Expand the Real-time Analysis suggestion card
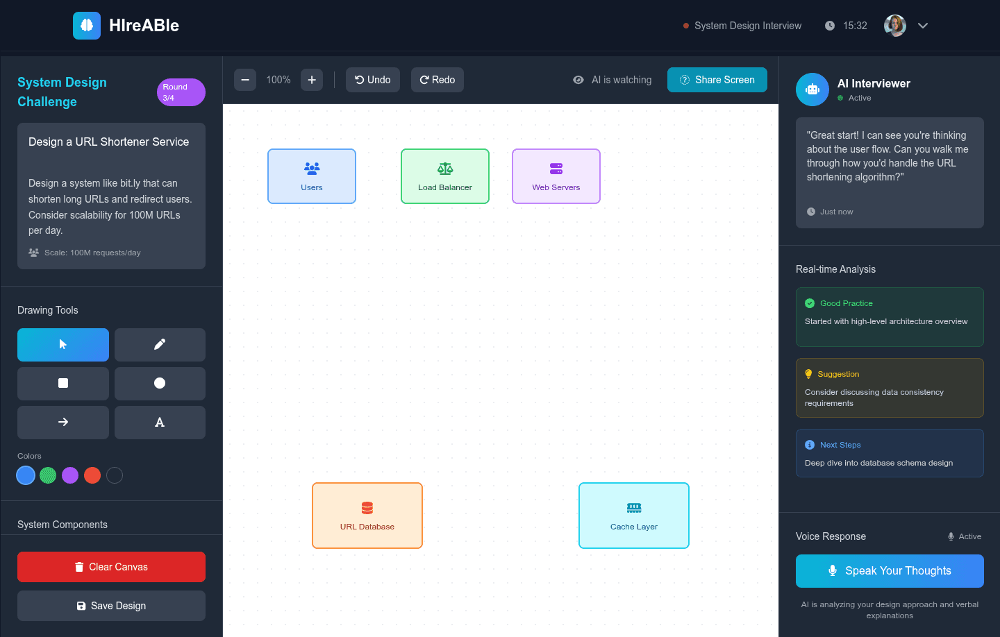 coord(890,387)
